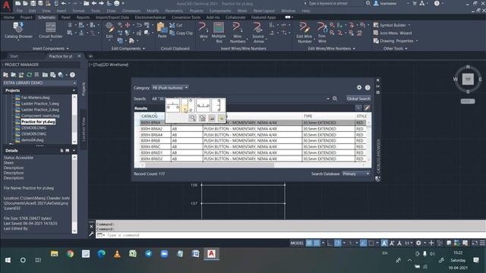Open the Search Database Primary dropdown
486x273 pixels.
356,174
